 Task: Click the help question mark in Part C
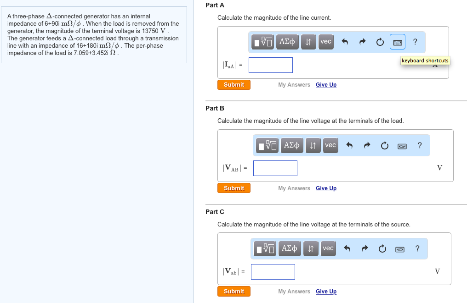[x=417, y=248]
